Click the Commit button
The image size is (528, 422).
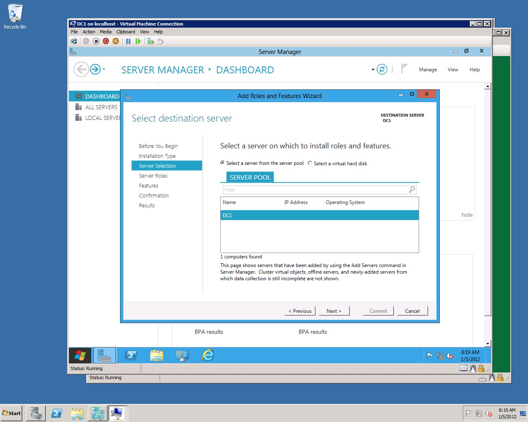point(378,311)
